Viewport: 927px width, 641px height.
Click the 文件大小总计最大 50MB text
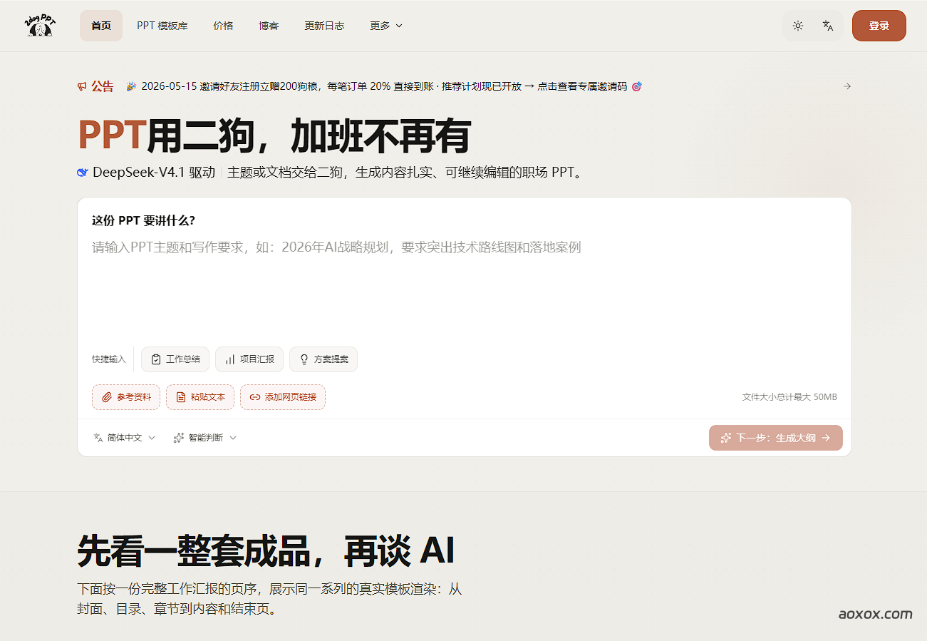tap(789, 397)
